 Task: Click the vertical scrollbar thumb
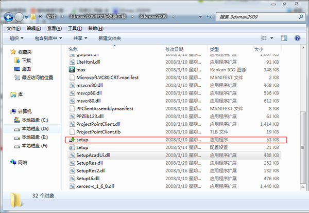pyautogui.click(x=303, y=148)
